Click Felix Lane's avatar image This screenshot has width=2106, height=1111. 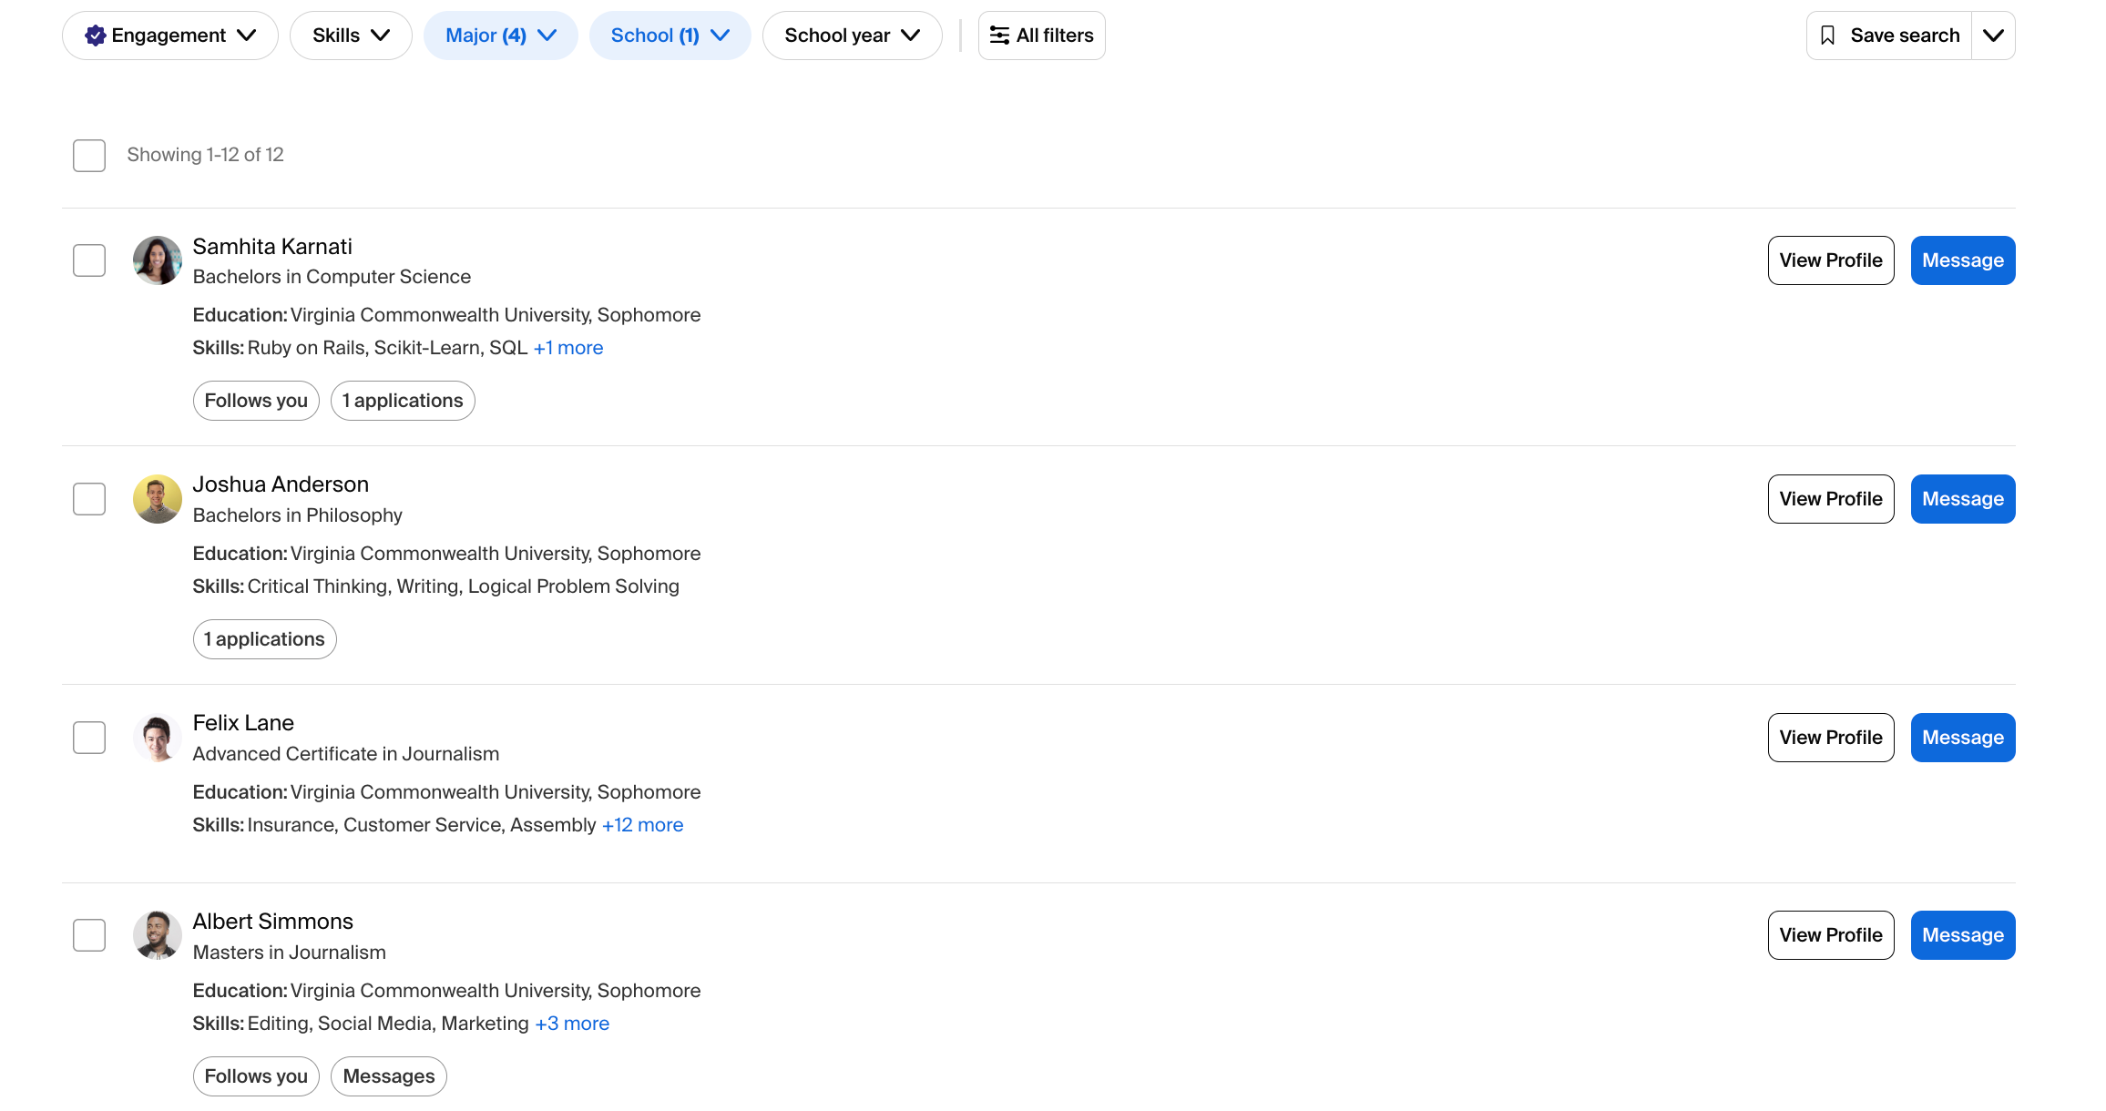pos(158,738)
